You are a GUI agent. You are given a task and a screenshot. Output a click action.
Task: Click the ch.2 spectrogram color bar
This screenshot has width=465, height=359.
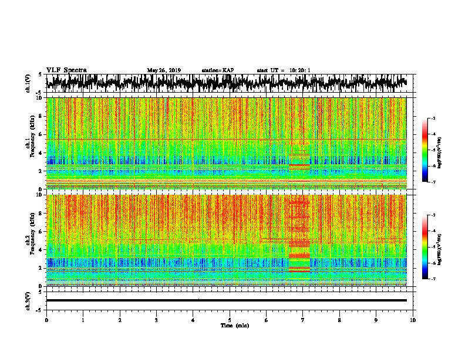424,247
